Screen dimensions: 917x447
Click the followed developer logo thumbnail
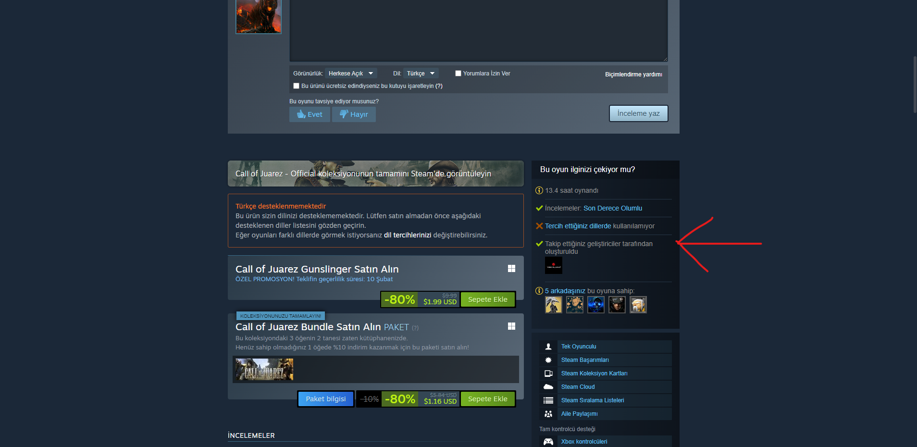(x=554, y=265)
